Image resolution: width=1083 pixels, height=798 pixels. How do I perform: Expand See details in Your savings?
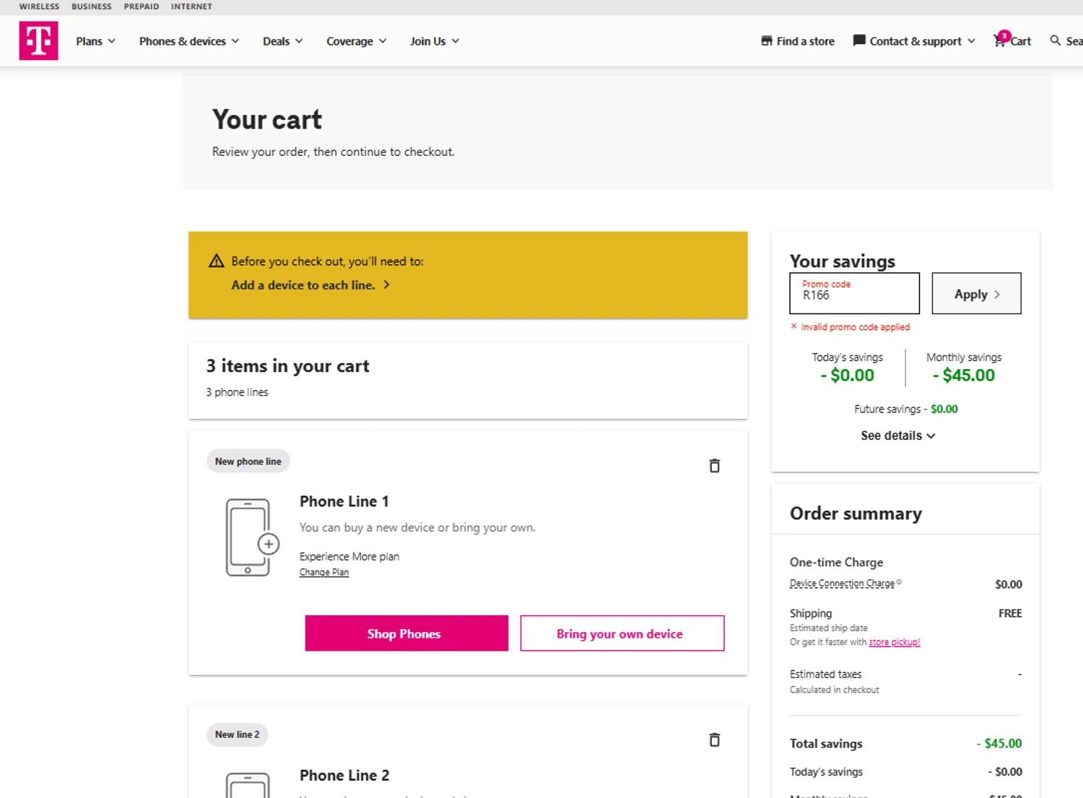click(x=897, y=435)
